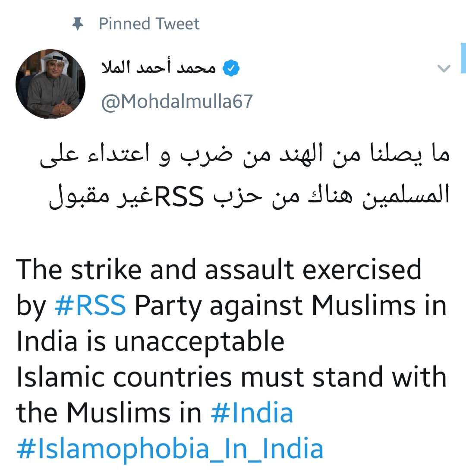Click 'the Muslims in' tweet text
The height and width of the screenshot is (473, 466).
[x=109, y=413]
